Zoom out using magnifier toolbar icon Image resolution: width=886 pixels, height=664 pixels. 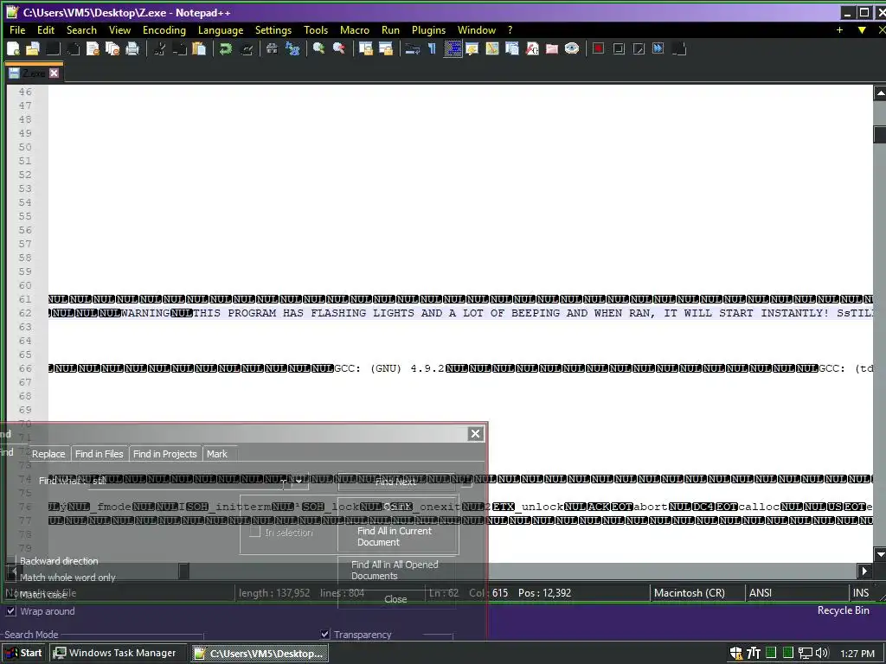click(339, 49)
